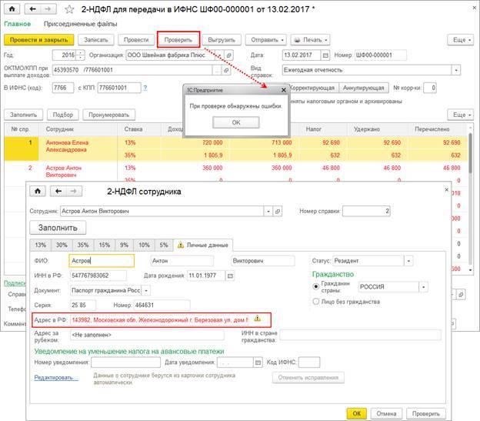Screen dimensions: 480x421
Task: Click the Редактировать link
Action: pyautogui.click(x=55, y=378)
